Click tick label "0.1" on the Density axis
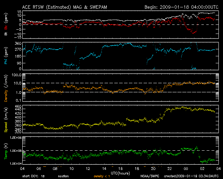Viewport: 223px width, 179px height. point(18,100)
